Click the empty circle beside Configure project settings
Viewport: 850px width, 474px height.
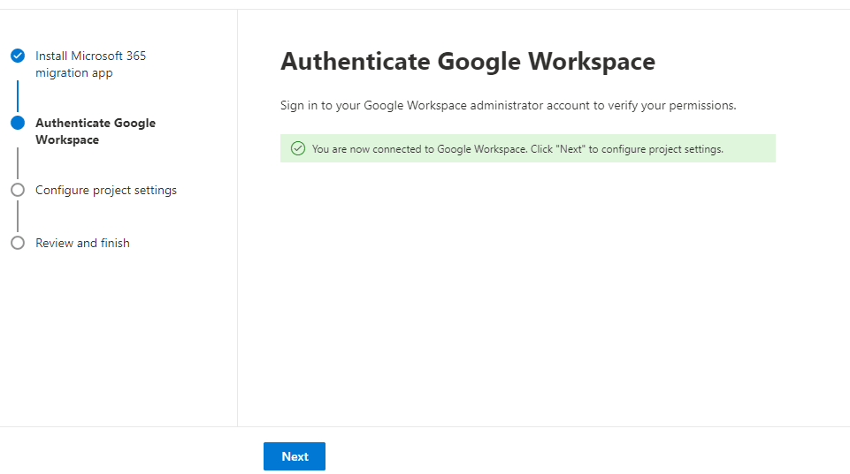point(18,190)
